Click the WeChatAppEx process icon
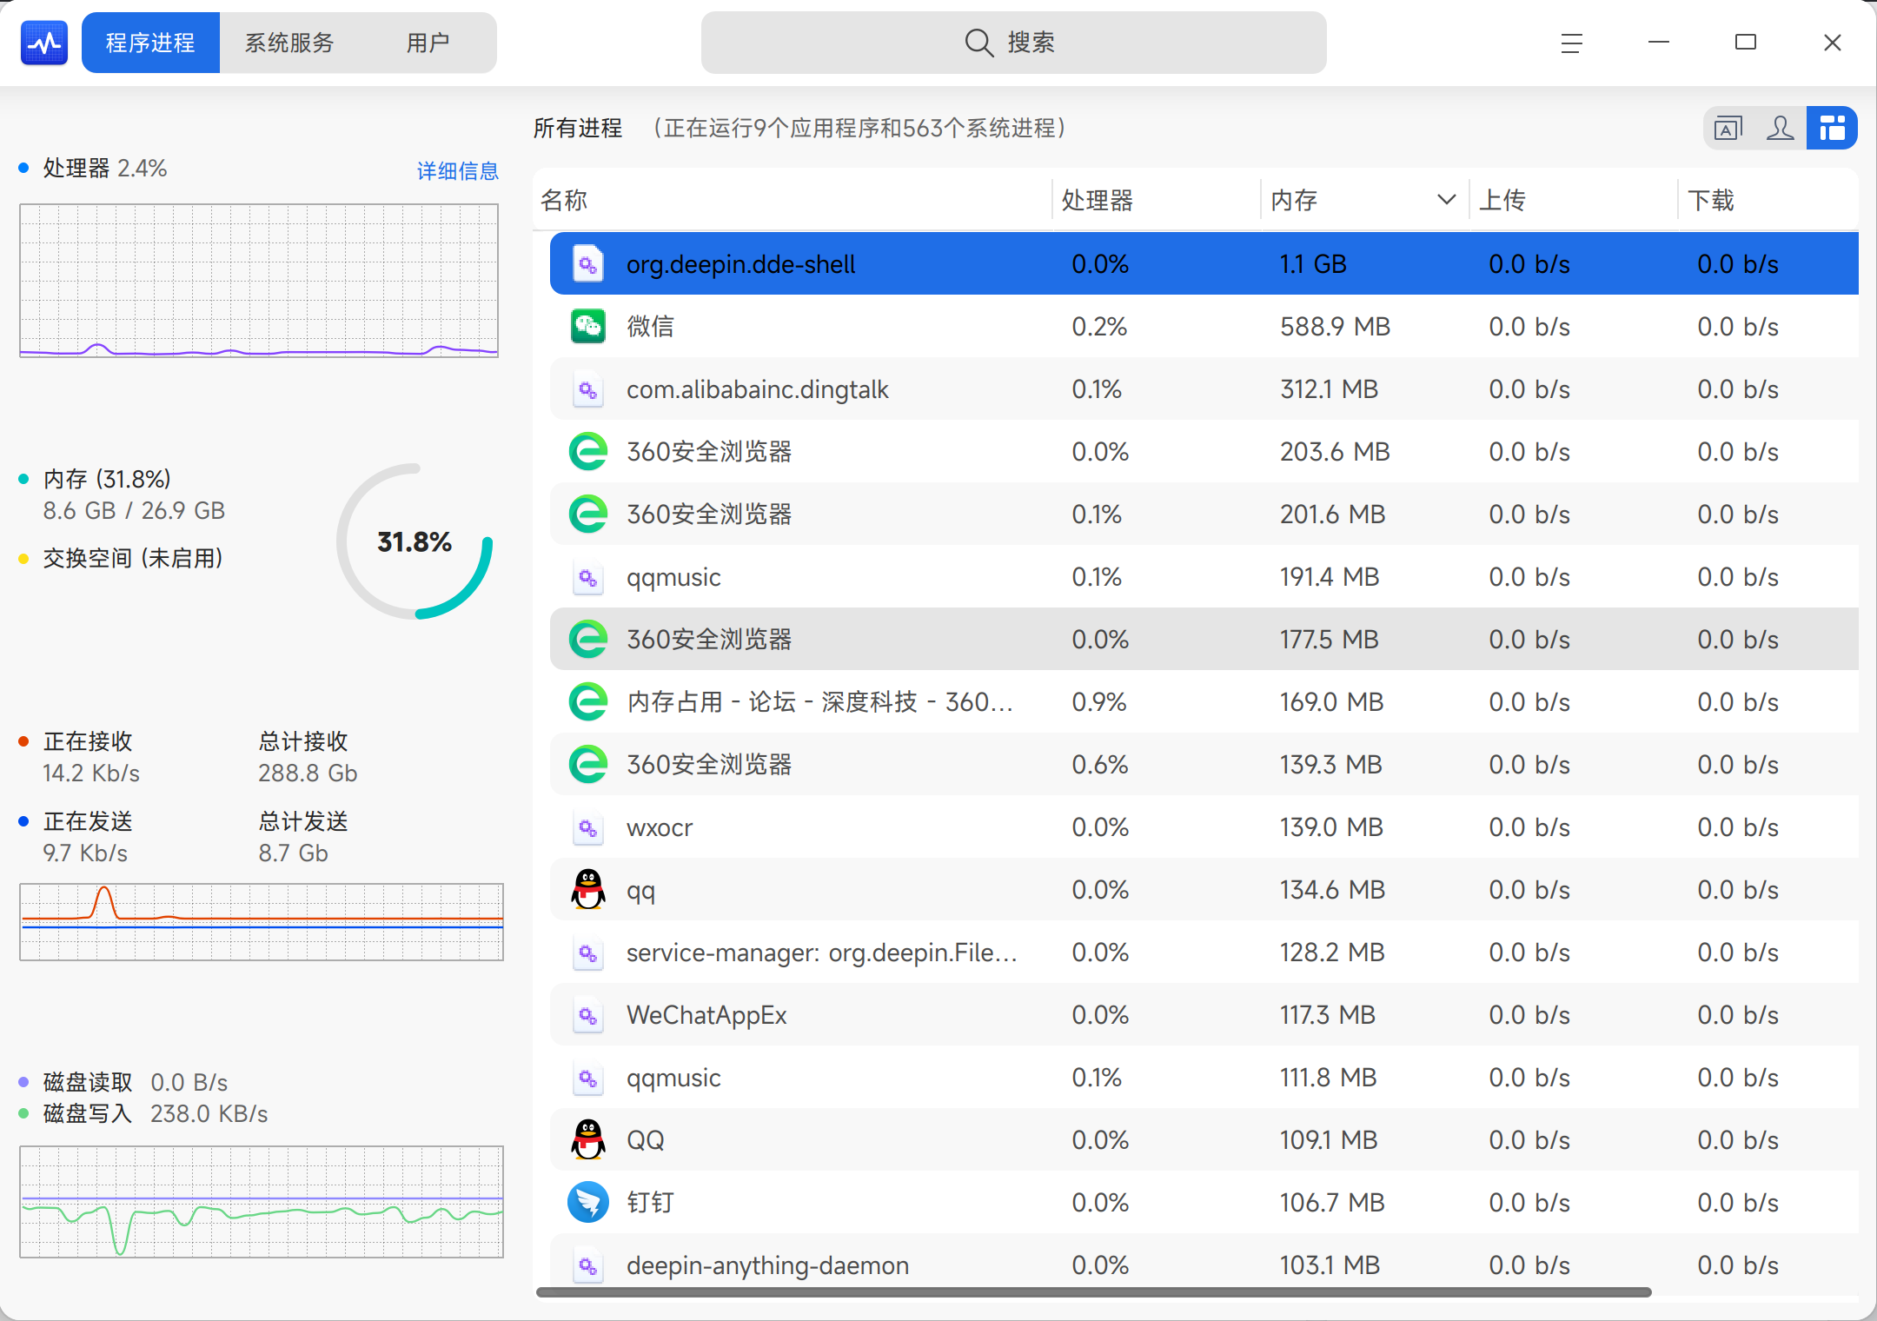Screen dimensions: 1877x1321 pos(588,1015)
